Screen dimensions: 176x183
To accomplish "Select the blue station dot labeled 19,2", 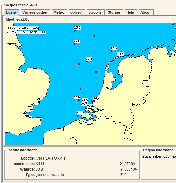I will pyautogui.click(x=78, y=116).
